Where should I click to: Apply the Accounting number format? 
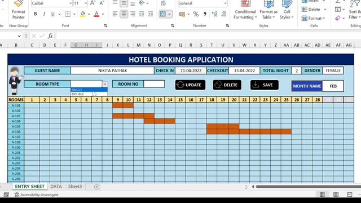[182, 14]
